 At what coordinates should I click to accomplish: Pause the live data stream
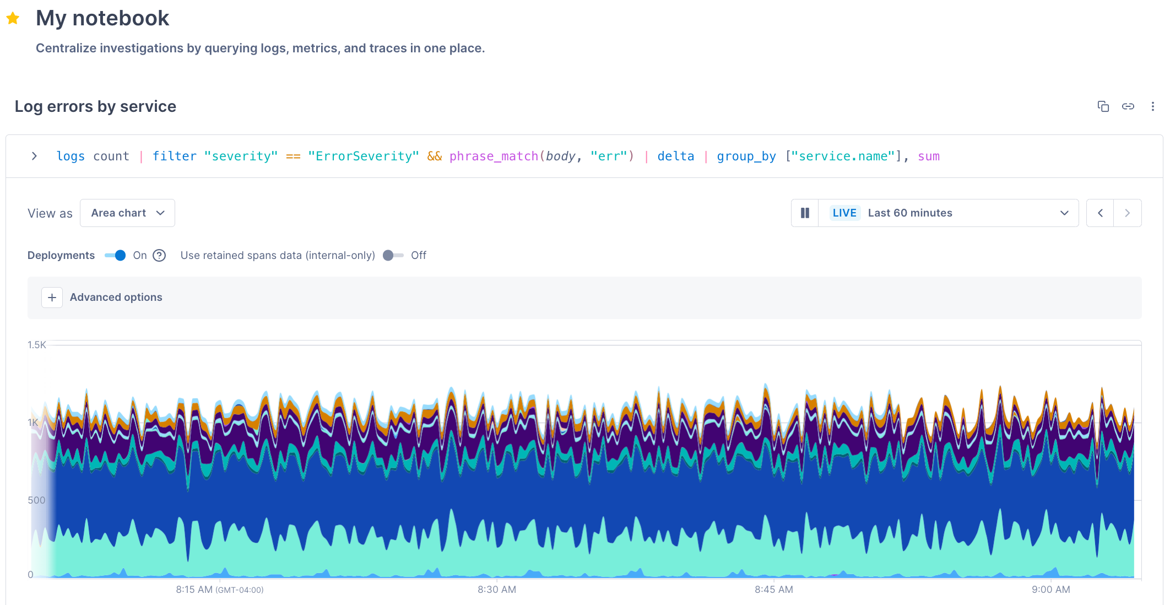coord(805,213)
